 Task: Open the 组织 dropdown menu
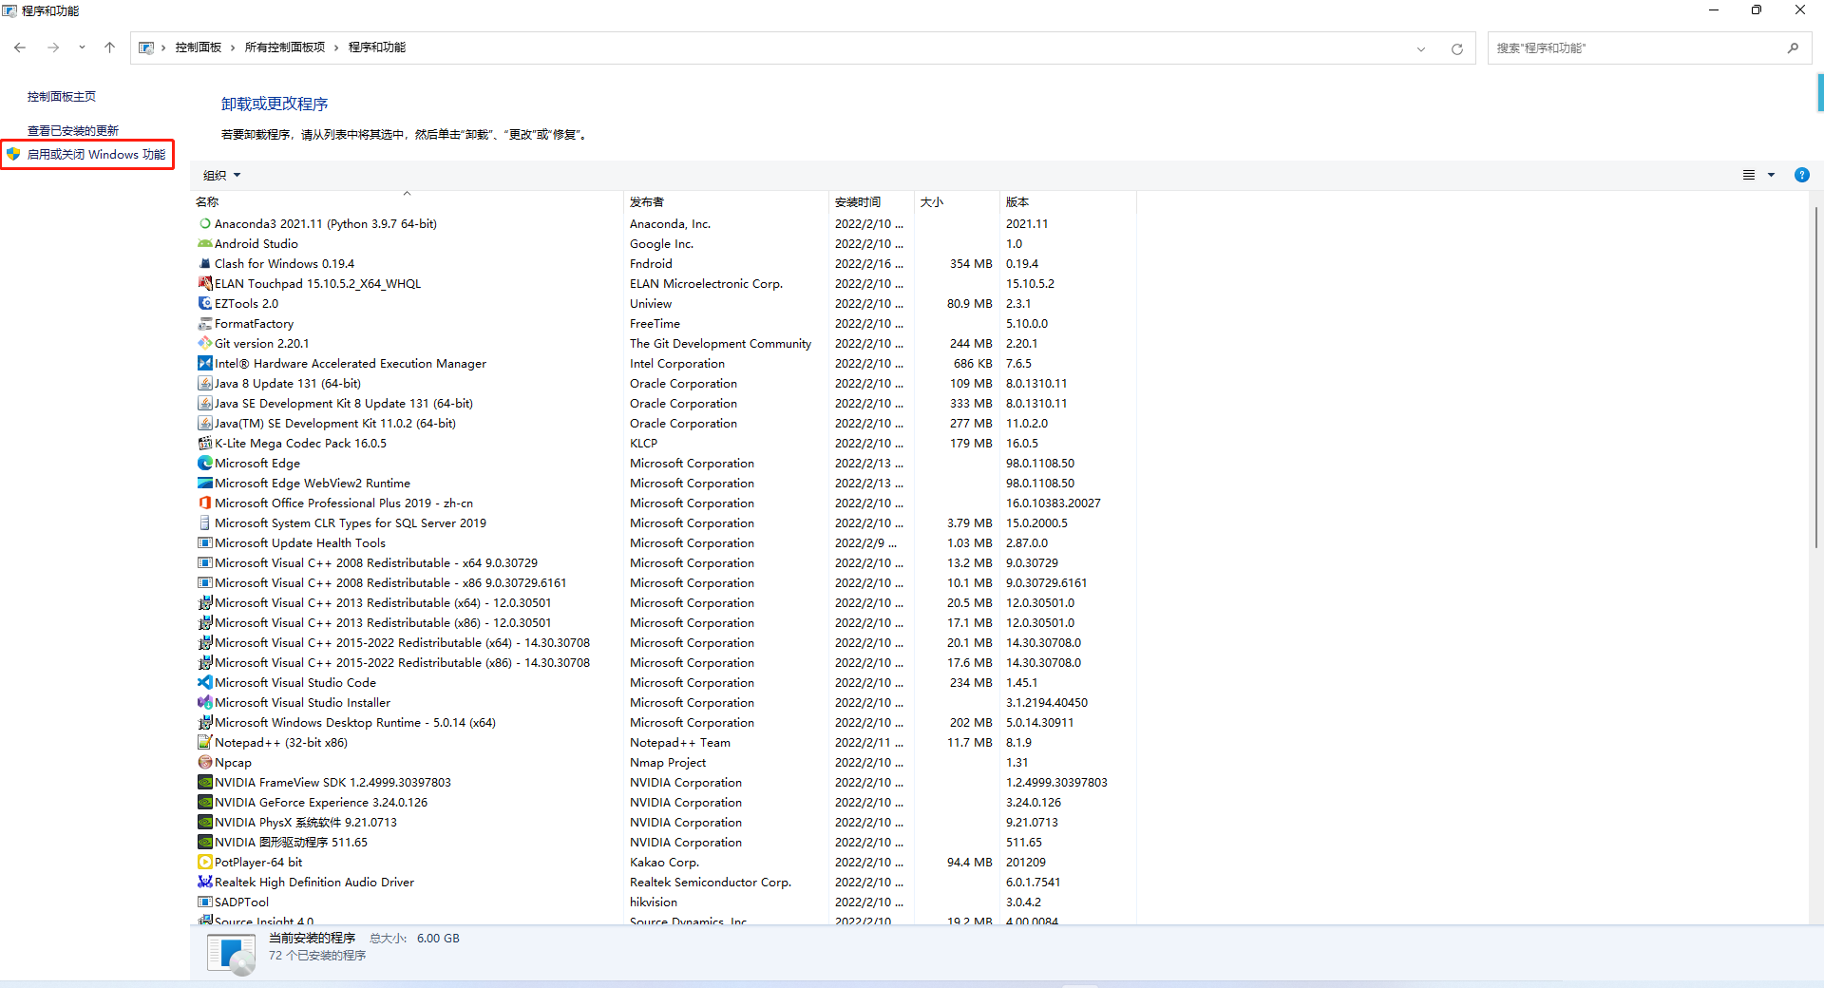click(220, 175)
